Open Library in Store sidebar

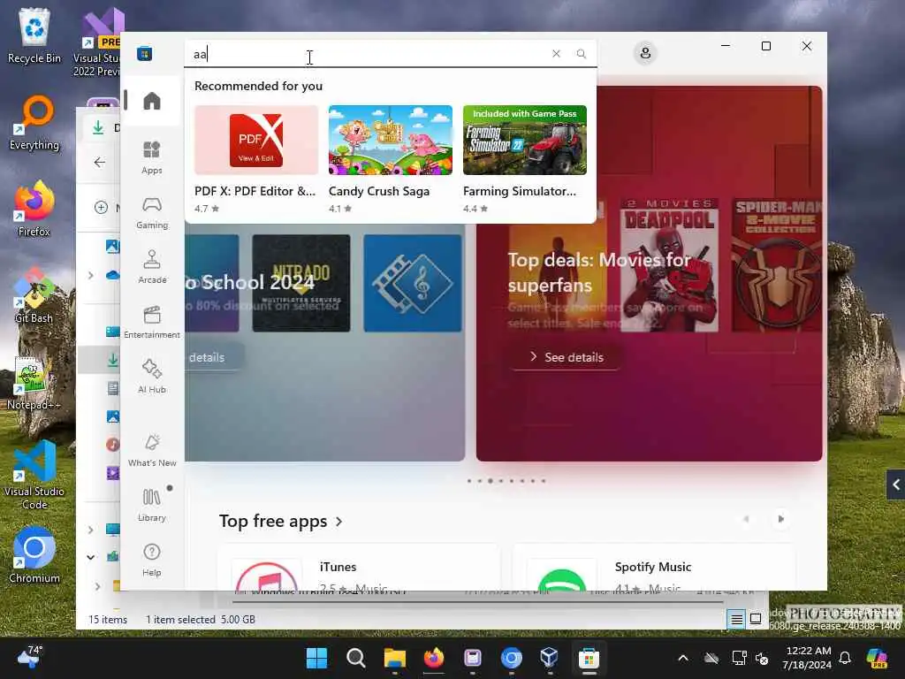[152, 505]
